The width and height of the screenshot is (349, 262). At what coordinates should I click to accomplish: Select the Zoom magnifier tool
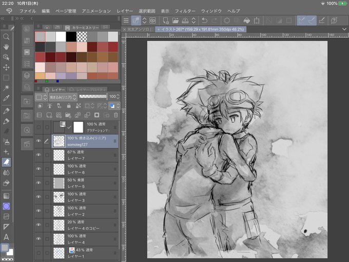(x=6, y=36)
